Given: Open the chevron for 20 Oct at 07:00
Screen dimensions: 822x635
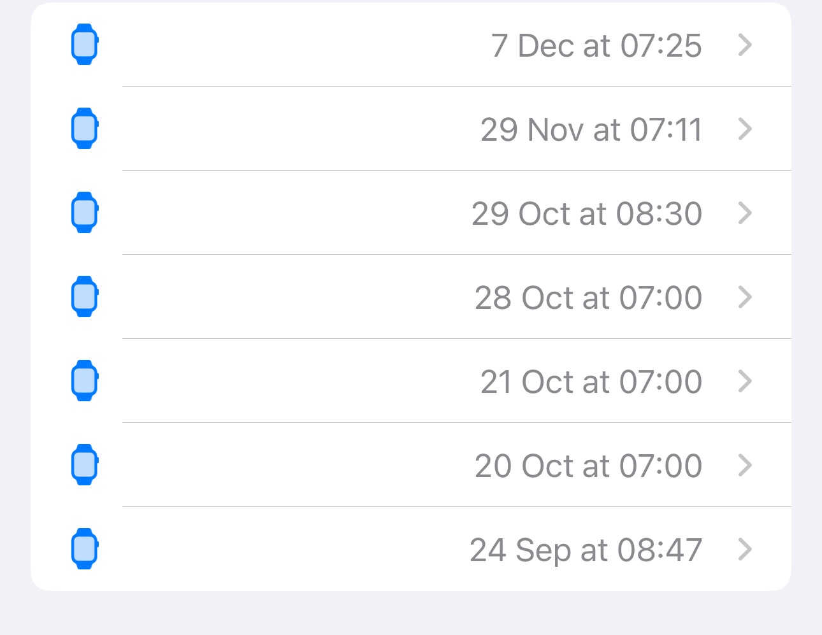Looking at the screenshot, I should pos(745,465).
